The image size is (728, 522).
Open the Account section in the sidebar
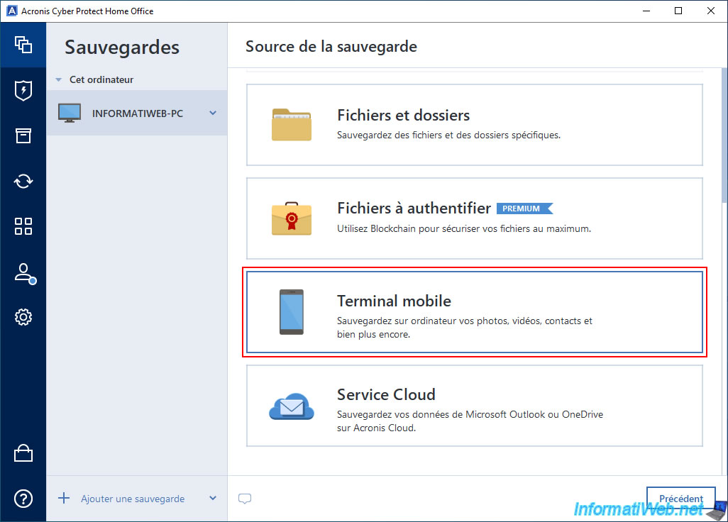pyautogui.click(x=25, y=273)
